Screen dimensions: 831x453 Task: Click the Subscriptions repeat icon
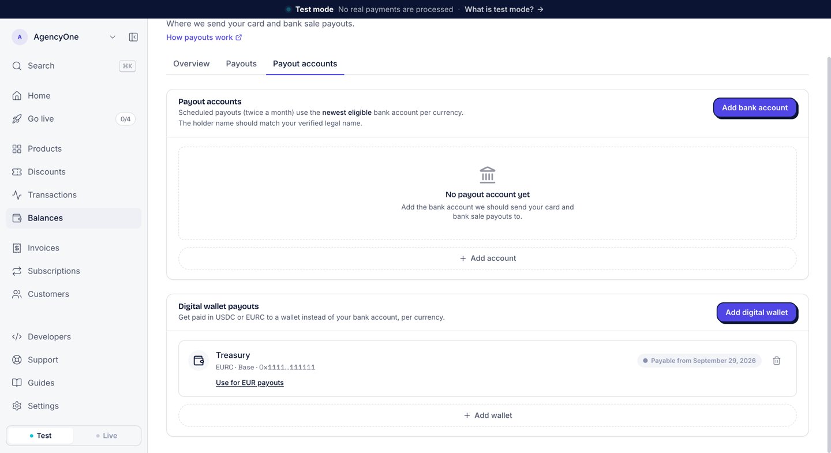[17, 271]
